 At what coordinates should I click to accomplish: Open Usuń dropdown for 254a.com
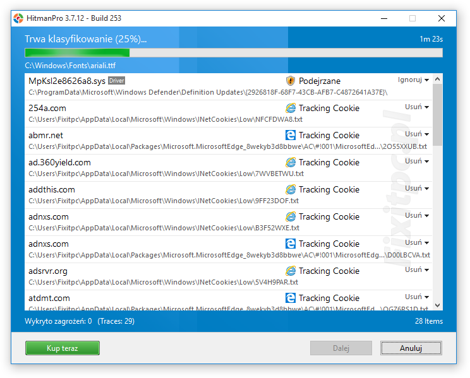click(417, 107)
